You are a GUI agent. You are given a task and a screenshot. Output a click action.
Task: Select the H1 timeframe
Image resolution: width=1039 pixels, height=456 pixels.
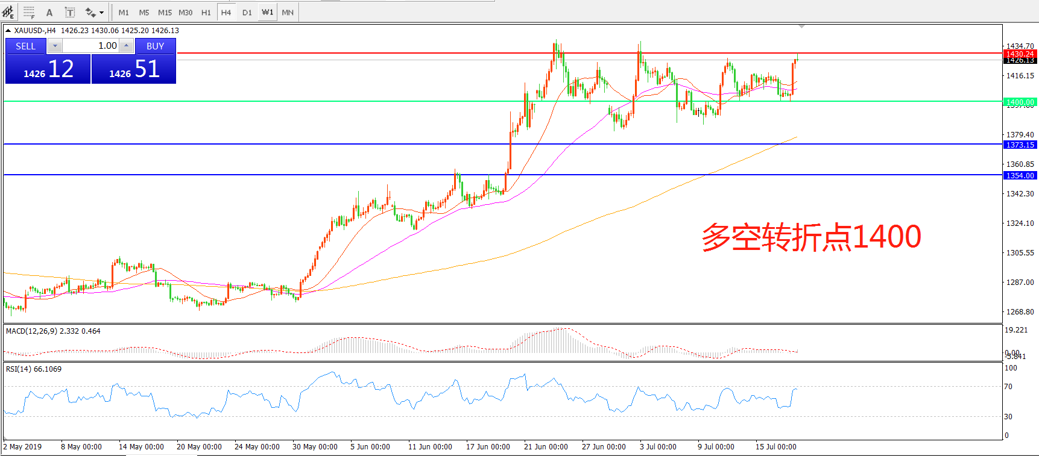point(206,13)
